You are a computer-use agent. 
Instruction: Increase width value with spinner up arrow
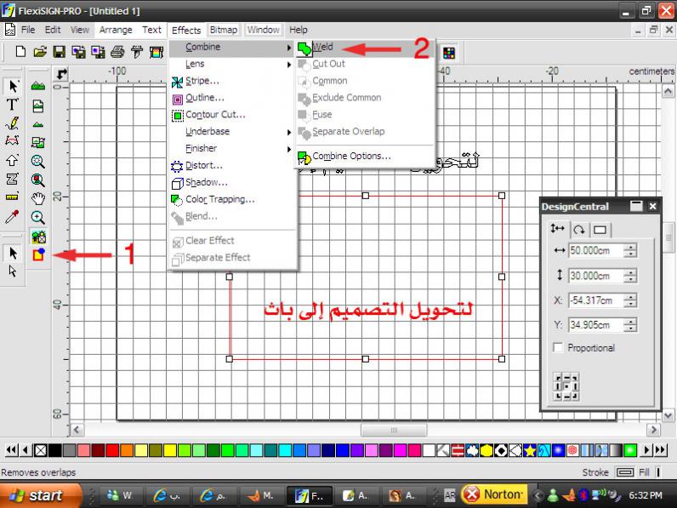point(629,248)
